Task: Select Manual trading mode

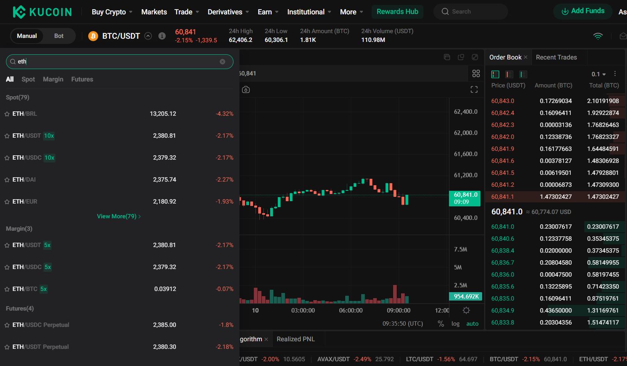Action: pos(27,36)
